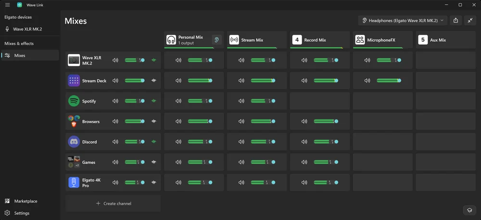Viewport: 481px width, 220px height.
Task: Select the Record Mix column header
Action: (x=320, y=40)
